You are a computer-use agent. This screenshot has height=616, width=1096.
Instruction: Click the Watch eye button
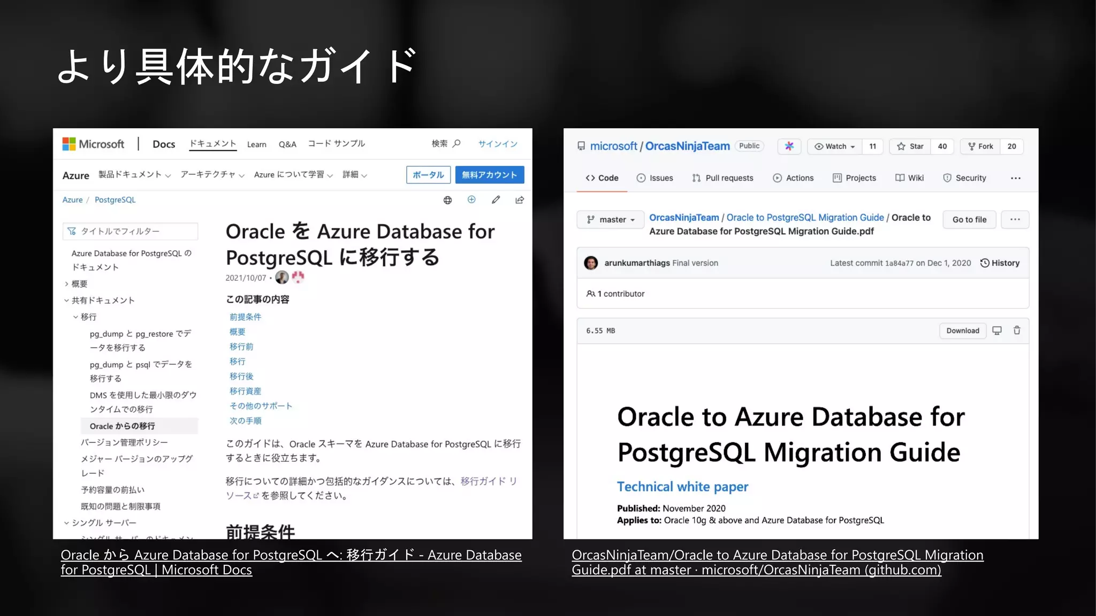tap(835, 146)
